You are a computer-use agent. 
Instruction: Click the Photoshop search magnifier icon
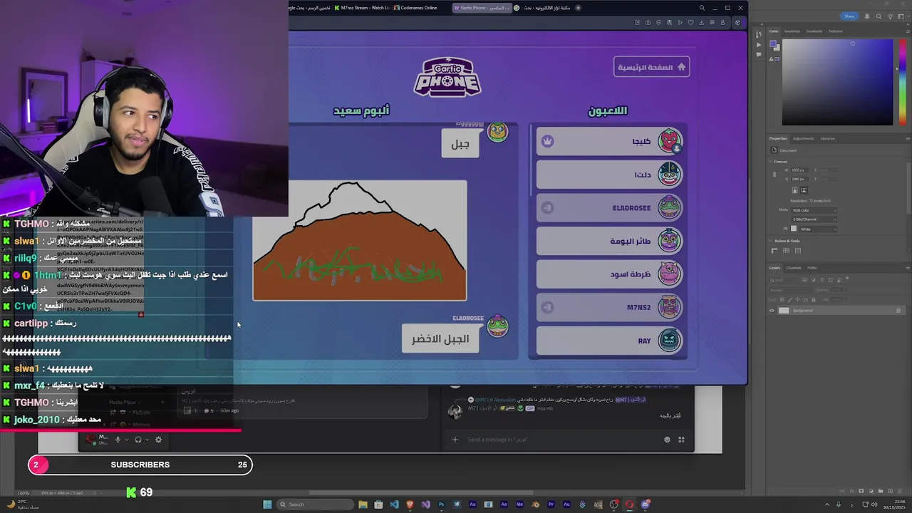(x=879, y=16)
